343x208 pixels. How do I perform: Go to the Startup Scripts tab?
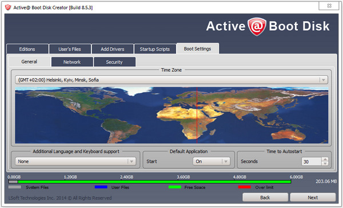(x=155, y=49)
